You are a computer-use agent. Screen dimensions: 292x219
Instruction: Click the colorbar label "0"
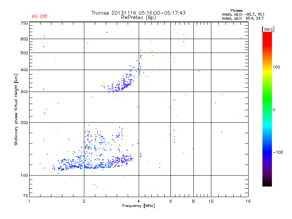point(274,110)
